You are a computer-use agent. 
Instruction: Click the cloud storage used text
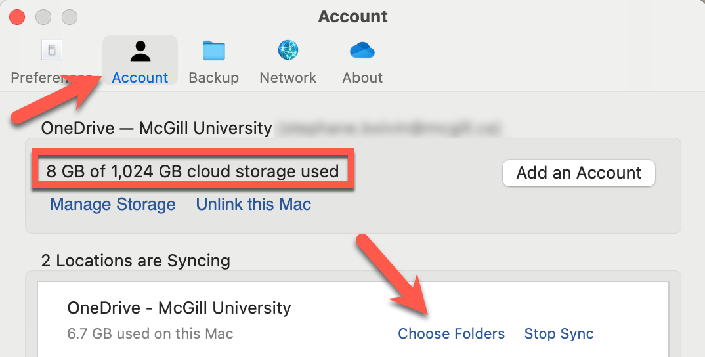192,171
